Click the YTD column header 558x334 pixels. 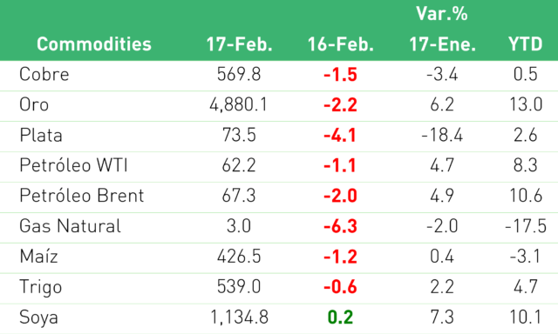pyautogui.click(x=525, y=44)
